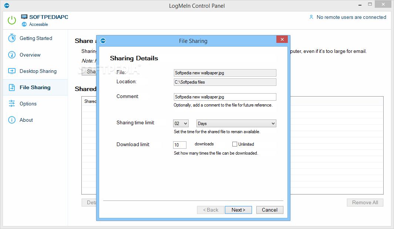Click the LogMeIn logo in File Sharing dialog
This screenshot has height=229, width=394.
tap(103, 41)
